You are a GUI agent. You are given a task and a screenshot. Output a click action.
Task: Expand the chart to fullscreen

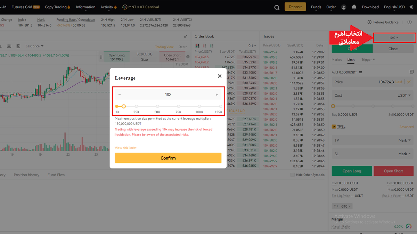[x=186, y=36]
